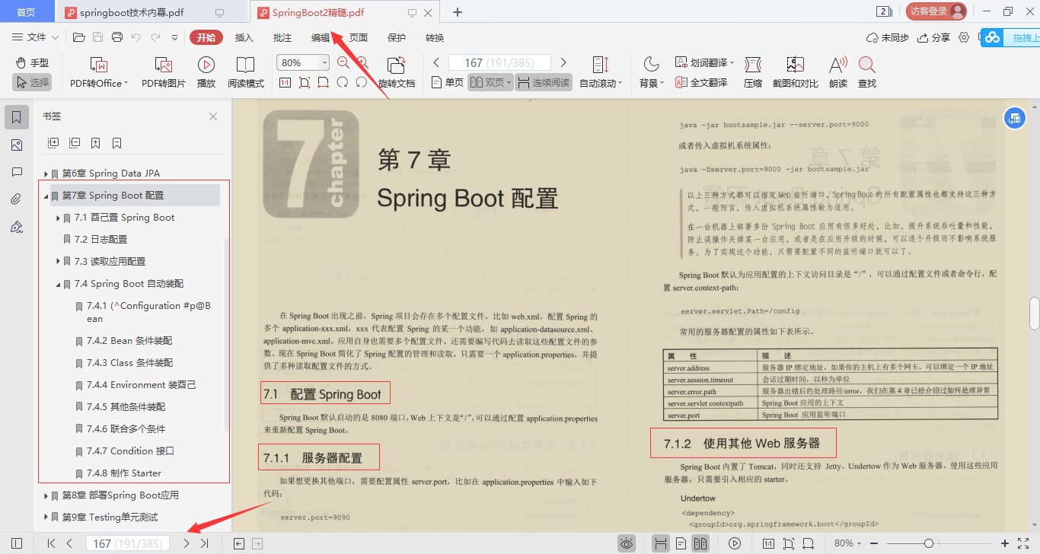Start slideshow with 播放 button
Screen dimensions: 1040x554
pyautogui.click(x=206, y=73)
